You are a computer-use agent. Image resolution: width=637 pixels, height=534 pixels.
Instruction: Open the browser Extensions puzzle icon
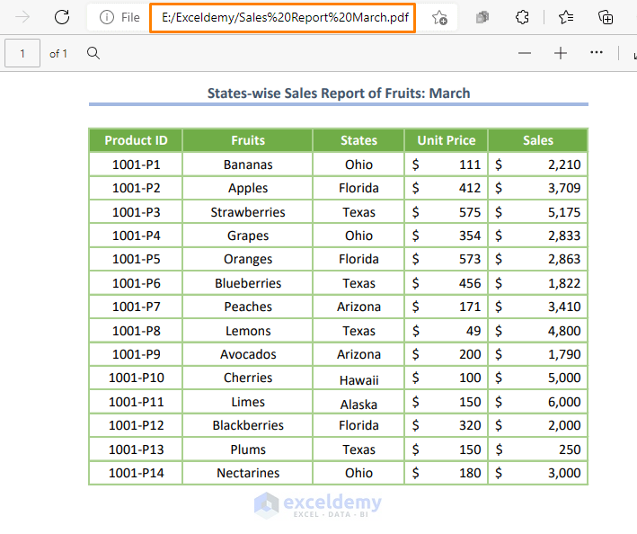[x=522, y=17]
